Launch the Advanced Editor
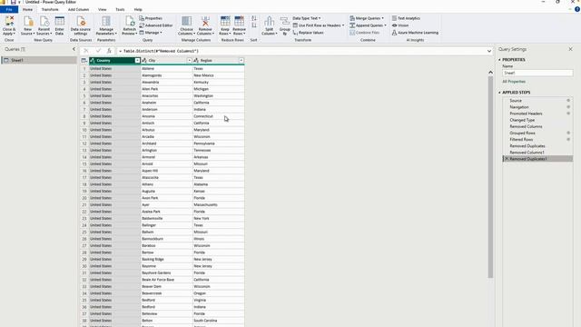Viewport: 581px width, 327px height. [156, 25]
